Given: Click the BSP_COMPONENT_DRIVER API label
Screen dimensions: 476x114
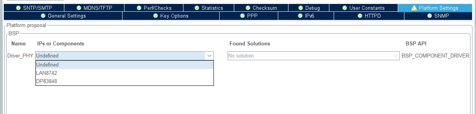Looking at the screenshot, I should (x=435, y=56).
